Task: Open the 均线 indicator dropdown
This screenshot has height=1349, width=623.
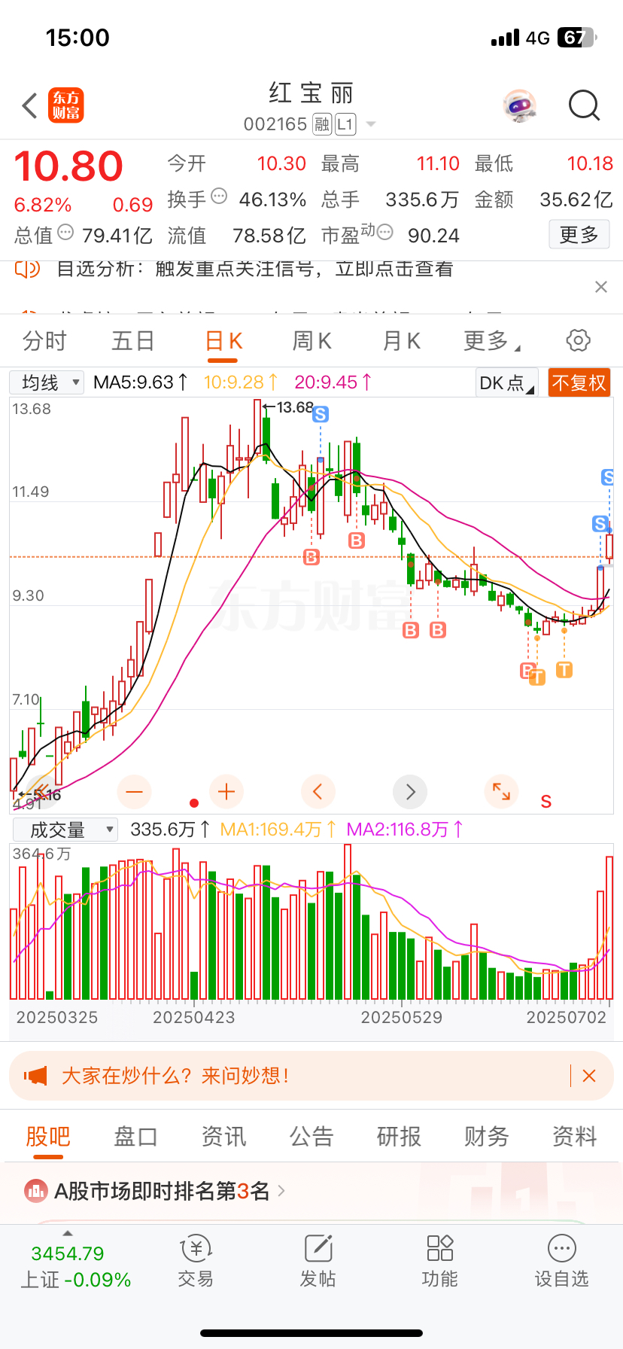Action: 47,382
